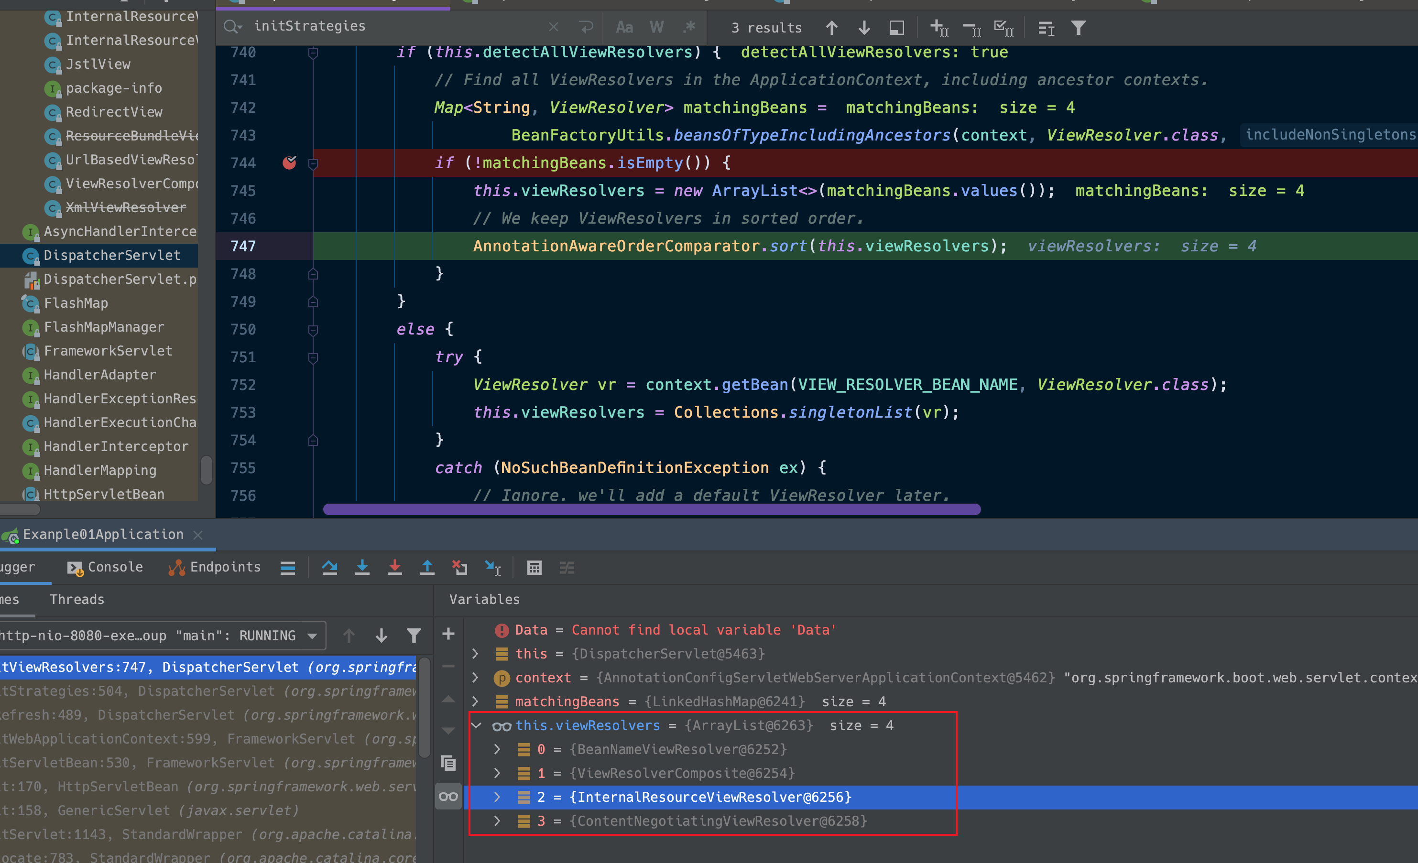Toggle the breakpoint on line 744
1418x863 pixels.
(289, 163)
